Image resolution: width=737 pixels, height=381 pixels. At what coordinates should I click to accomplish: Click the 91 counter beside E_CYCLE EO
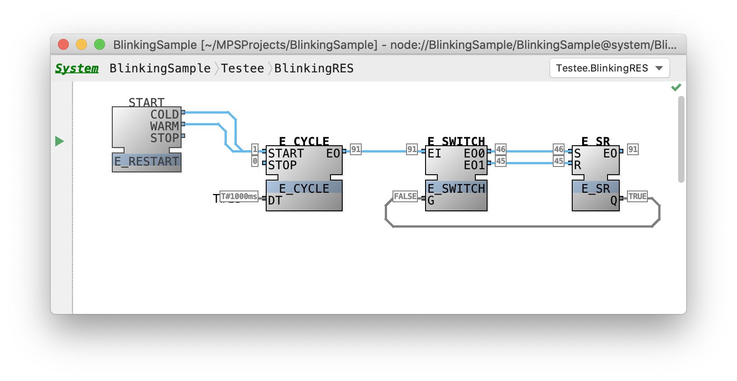coord(356,149)
